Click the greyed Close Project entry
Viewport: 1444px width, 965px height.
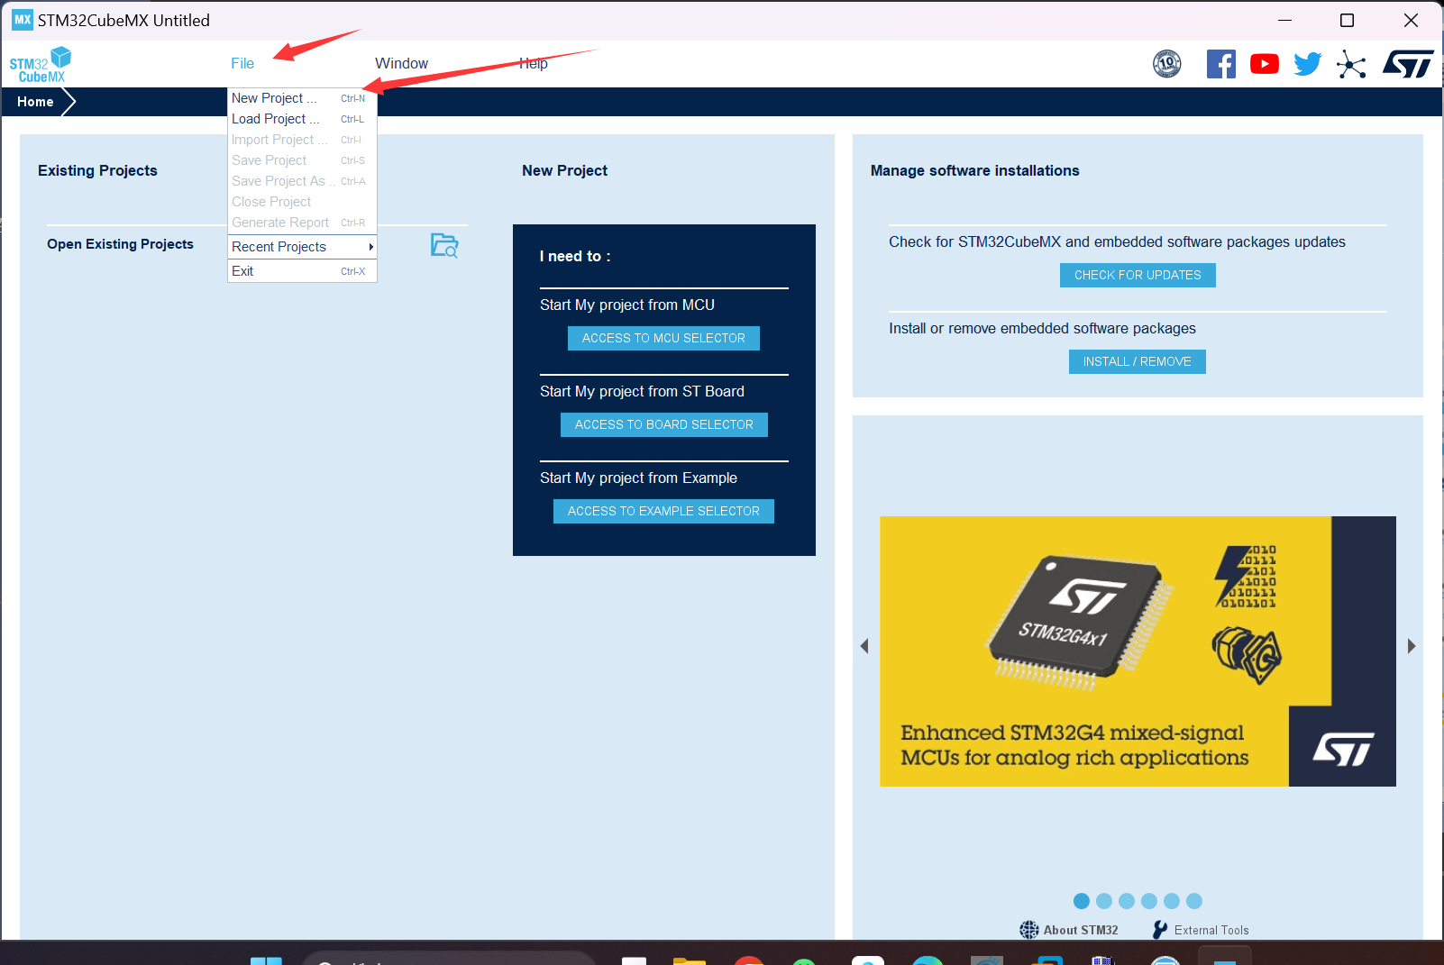click(x=302, y=202)
